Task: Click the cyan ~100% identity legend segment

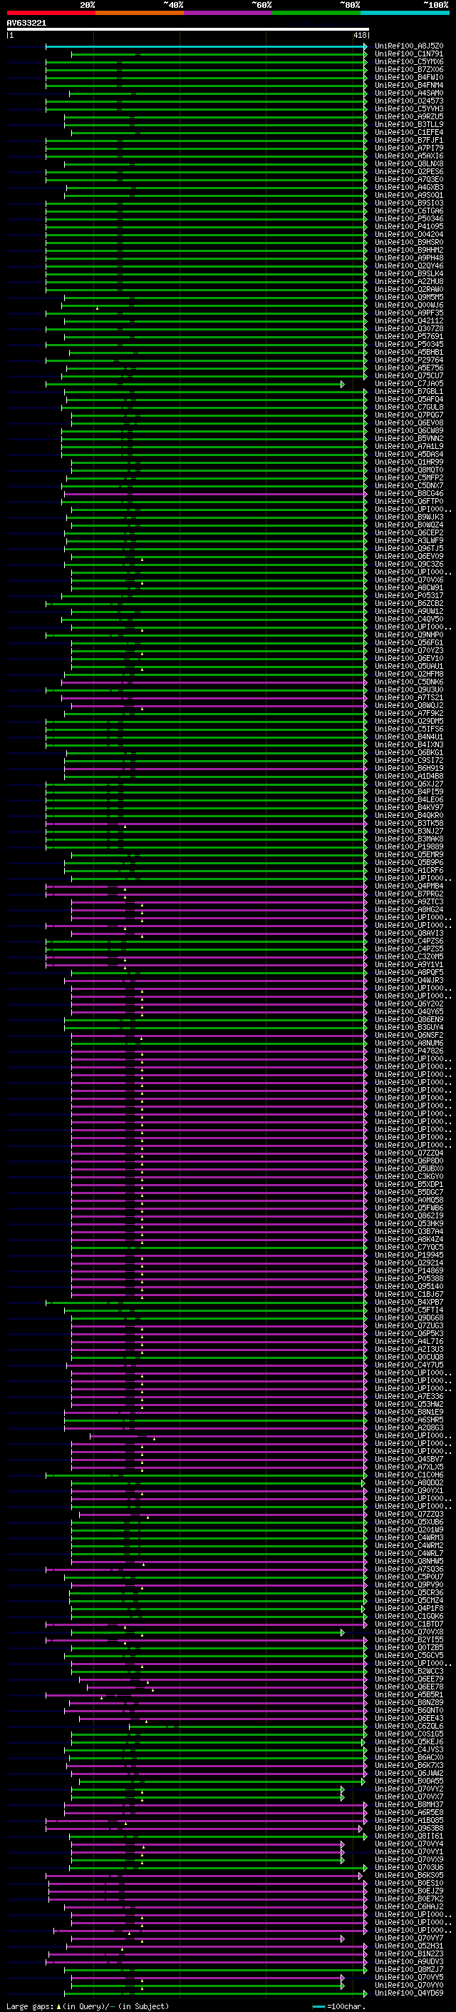Action: (405, 13)
